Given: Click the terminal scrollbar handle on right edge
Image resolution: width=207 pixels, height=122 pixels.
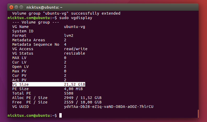Looking at the screenshot, I should tap(198, 113).
